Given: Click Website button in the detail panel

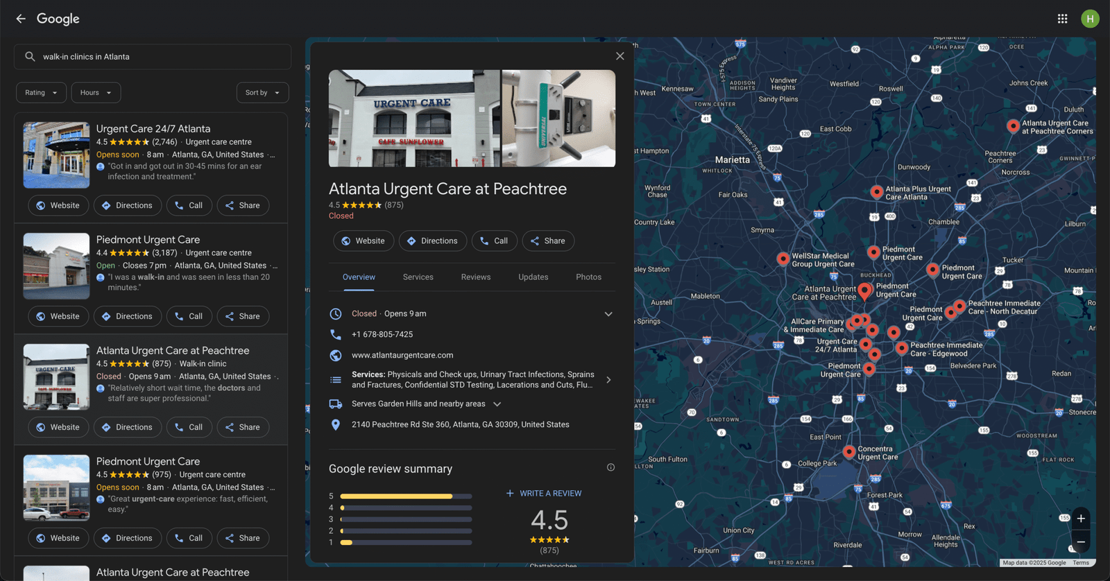Looking at the screenshot, I should coord(364,241).
